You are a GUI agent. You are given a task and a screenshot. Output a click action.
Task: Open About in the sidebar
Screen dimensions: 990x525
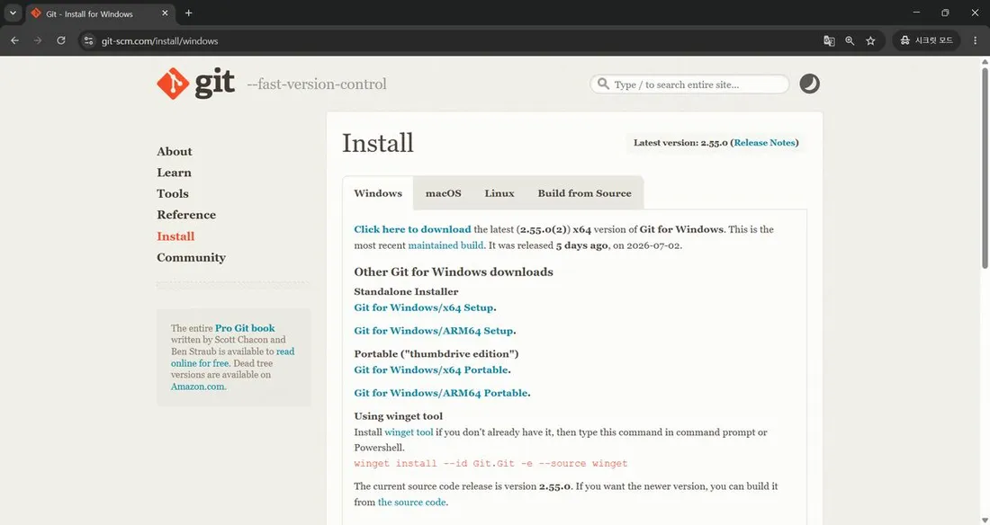coord(175,151)
